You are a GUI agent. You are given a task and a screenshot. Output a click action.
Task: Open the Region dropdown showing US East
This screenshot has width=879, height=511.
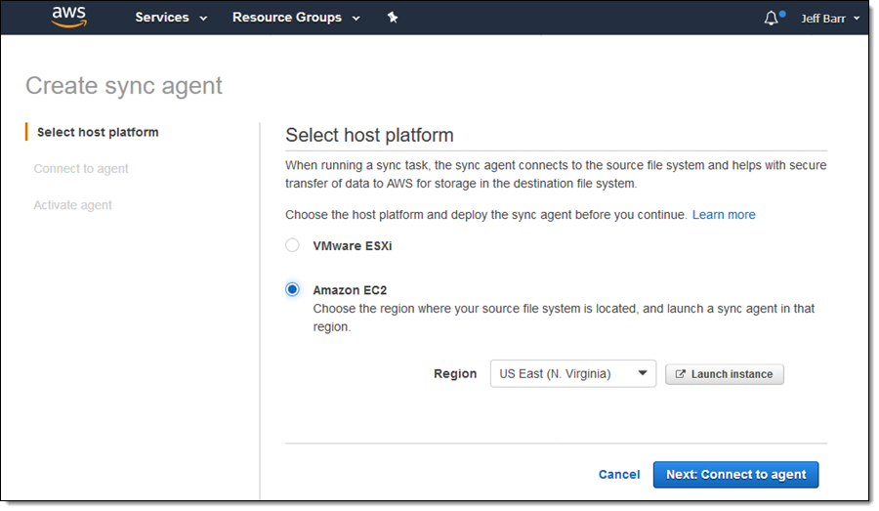tap(572, 373)
